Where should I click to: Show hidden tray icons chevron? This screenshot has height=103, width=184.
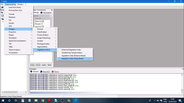[x=155, y=100]
